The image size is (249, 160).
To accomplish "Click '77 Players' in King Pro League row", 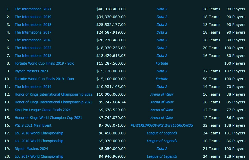I will pyautogui.click(x=236, y=110).
